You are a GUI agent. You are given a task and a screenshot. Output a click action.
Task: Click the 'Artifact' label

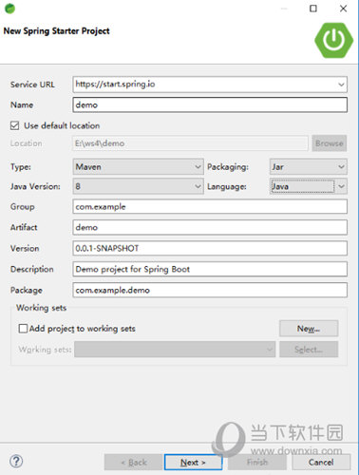(x=24, y=227)
